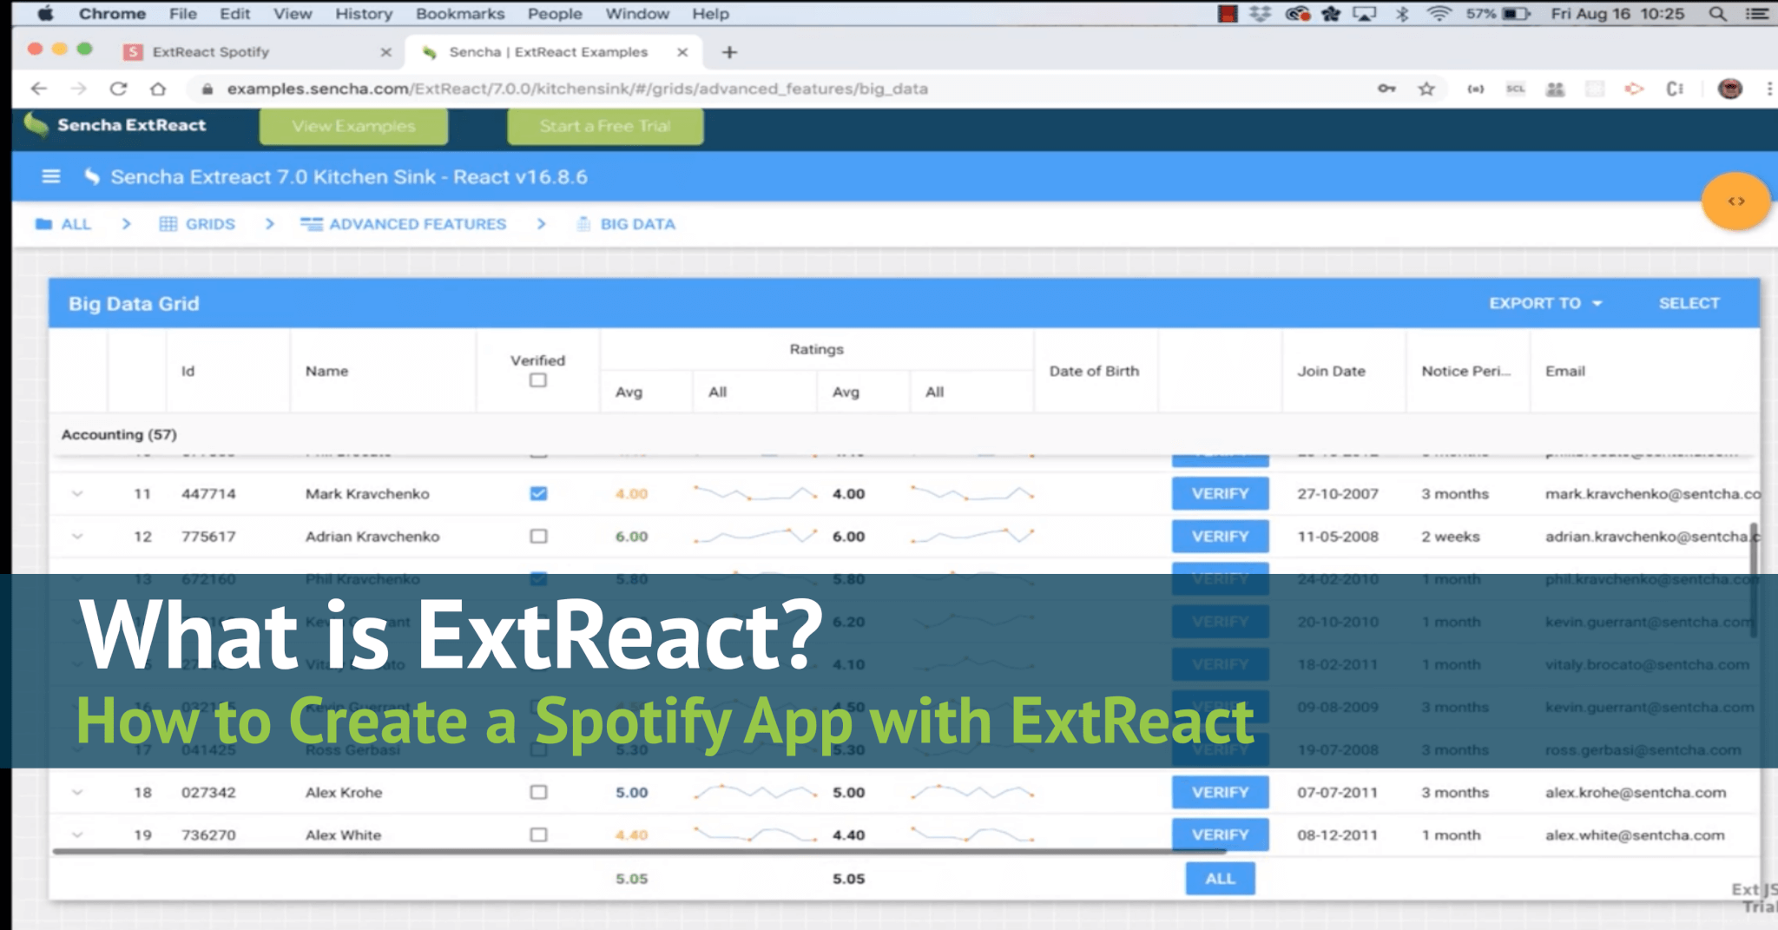
Task: Open the Chrome profile avatar
Action: point(1730,89)
